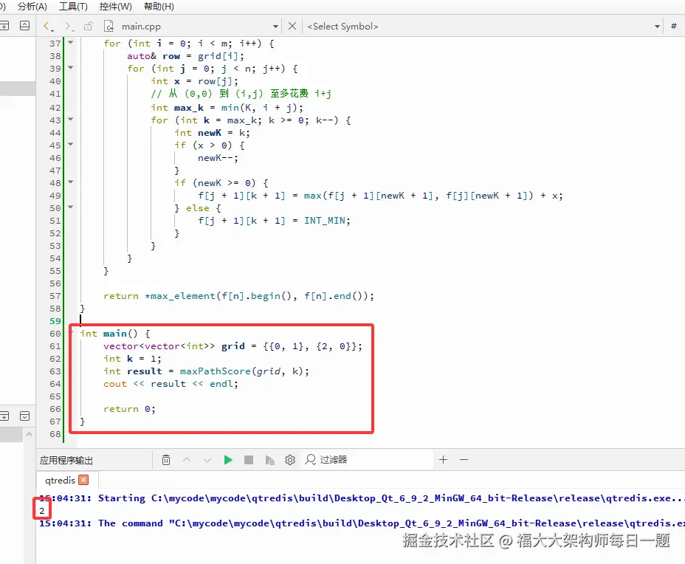This screenshot has width=685, height=564.
Task: Click the # line-column indicator
Action: click(674, 27)
